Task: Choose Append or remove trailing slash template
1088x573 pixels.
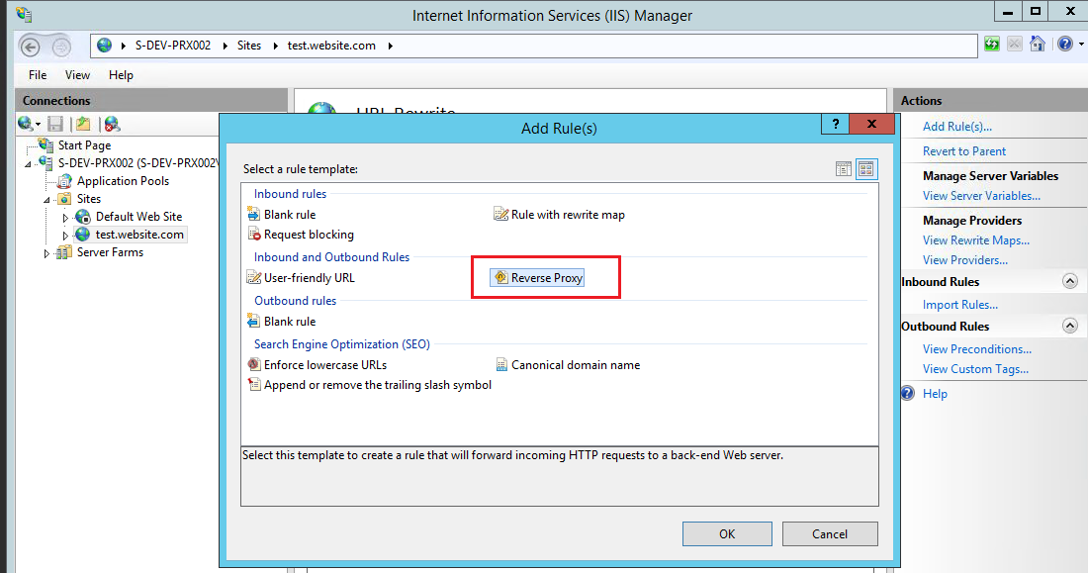Action: point(377,385)
